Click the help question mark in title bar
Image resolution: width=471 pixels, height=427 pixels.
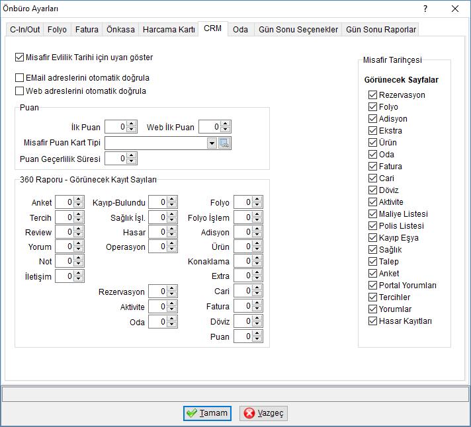[425, 9]
